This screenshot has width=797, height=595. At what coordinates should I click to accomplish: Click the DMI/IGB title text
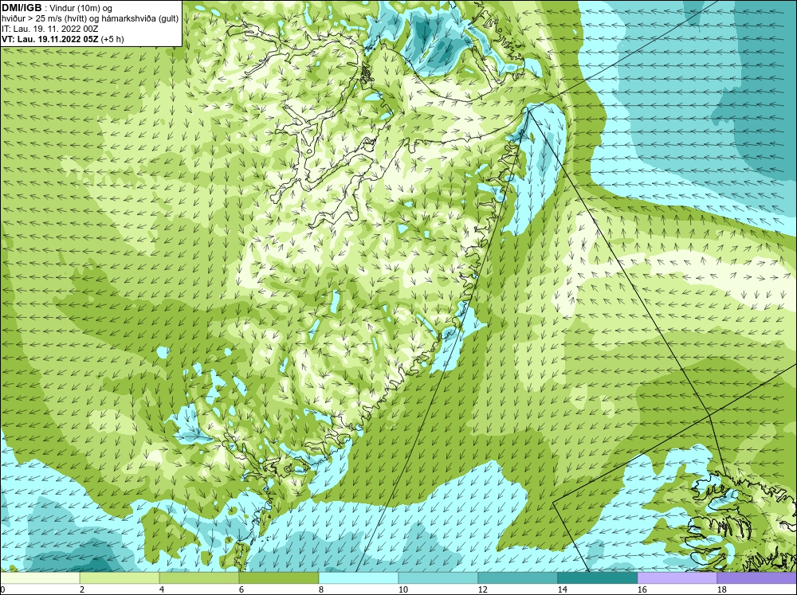click(22, 8)
